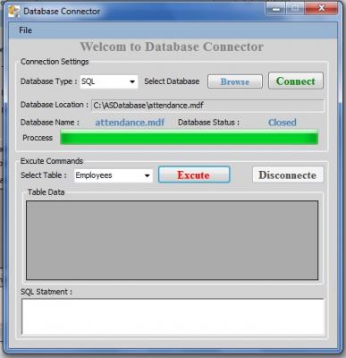The image size is (346, 358).
Task: Click the SQL Statment text box
Action: [x=173, y=317]
